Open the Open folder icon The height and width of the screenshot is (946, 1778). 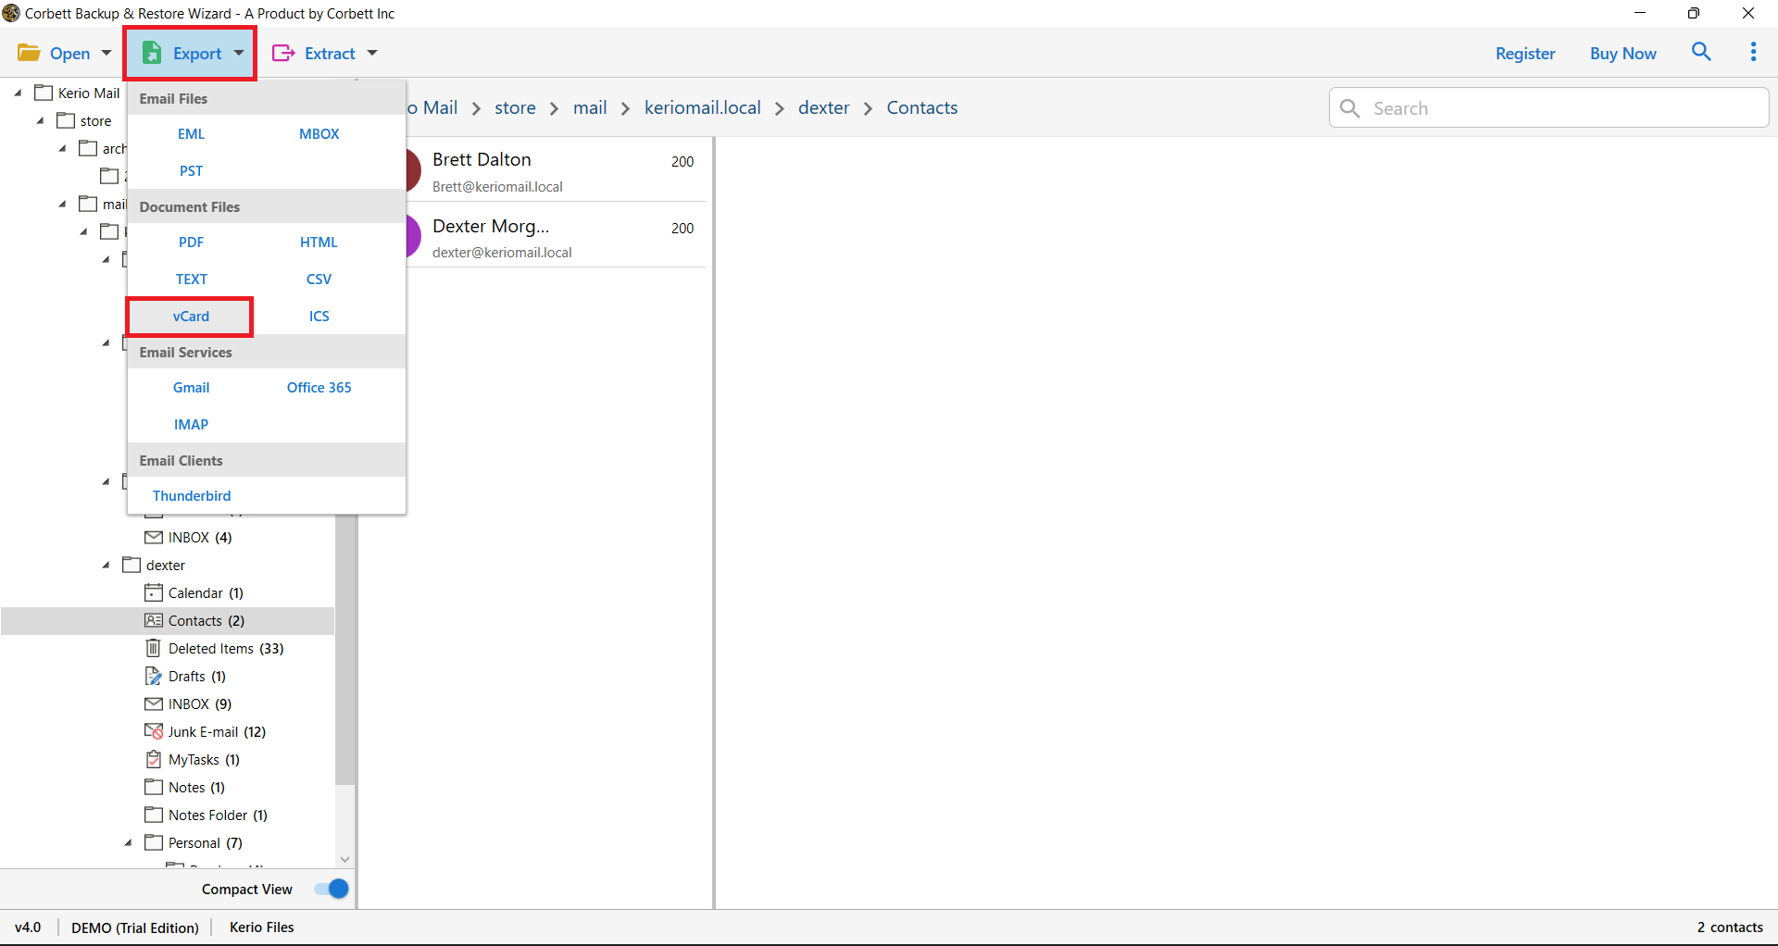pos(29,53)
